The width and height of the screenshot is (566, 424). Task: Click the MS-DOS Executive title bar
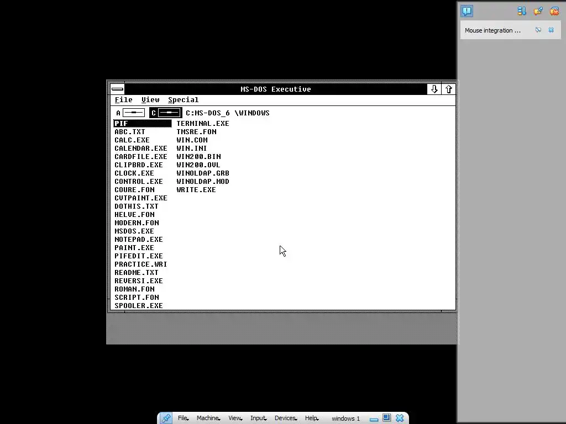point(276,89)
